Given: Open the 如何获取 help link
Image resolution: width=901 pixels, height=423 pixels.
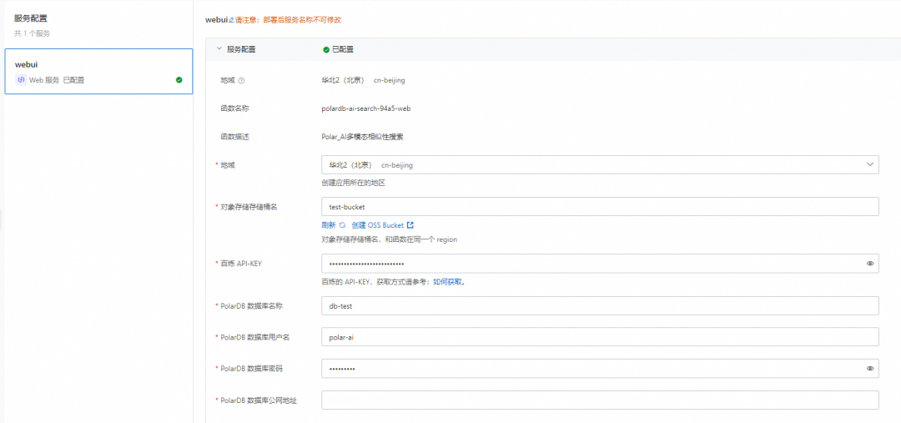Looking at the screenshot, I should coord(447,282).
